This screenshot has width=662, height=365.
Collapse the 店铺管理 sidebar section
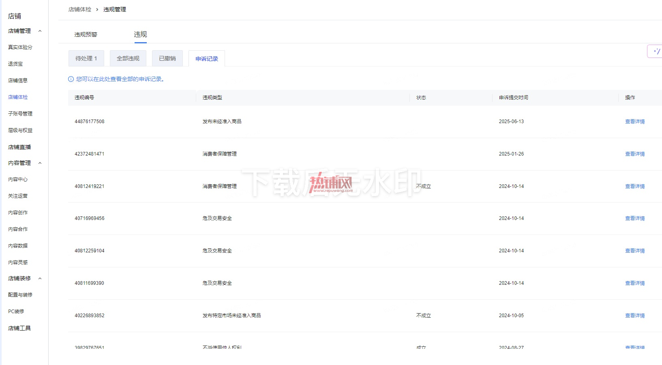[40, 31]
